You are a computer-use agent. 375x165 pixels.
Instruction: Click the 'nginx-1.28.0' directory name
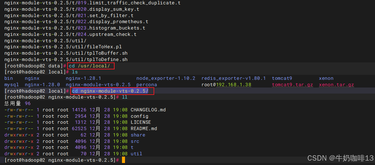(42, 85)
